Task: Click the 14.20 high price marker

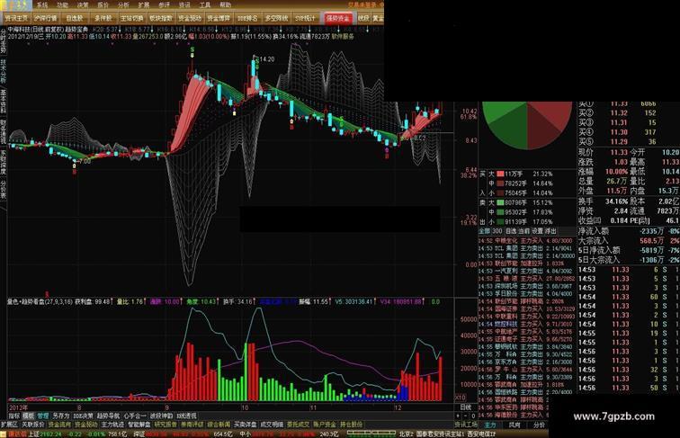Action: 267,59
